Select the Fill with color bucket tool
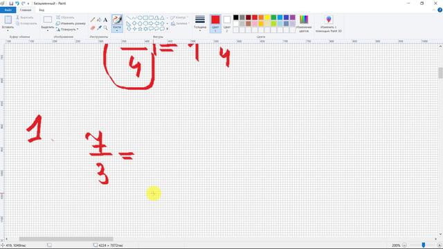 click(99, 20)
